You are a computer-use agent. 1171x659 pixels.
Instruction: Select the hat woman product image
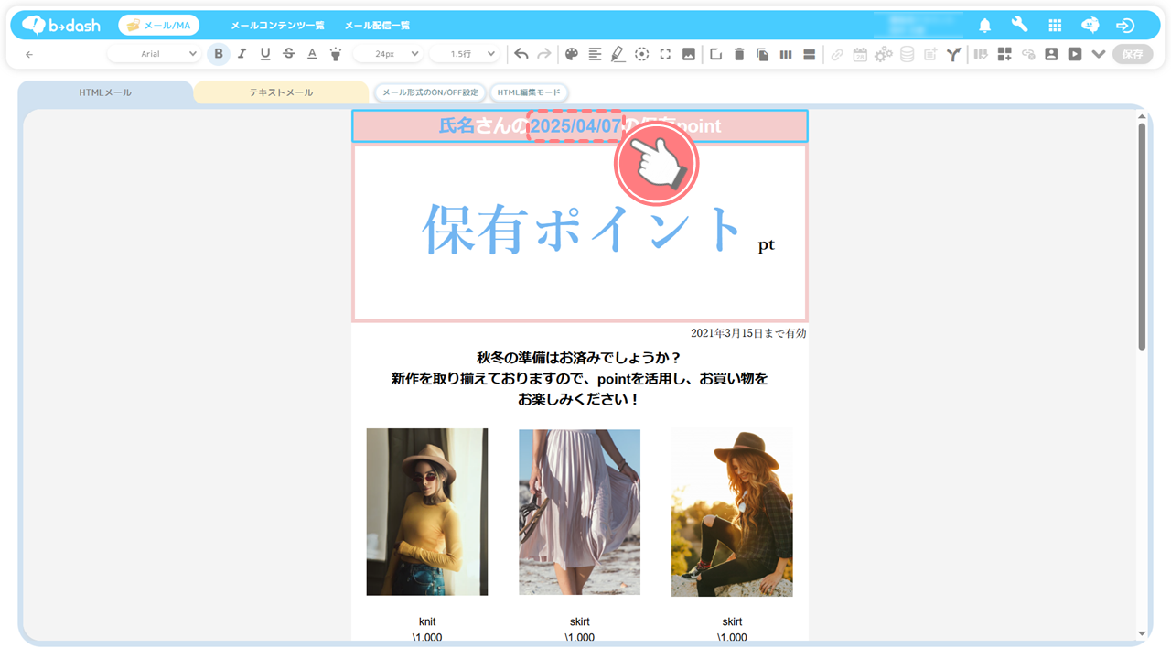point(732,512)
